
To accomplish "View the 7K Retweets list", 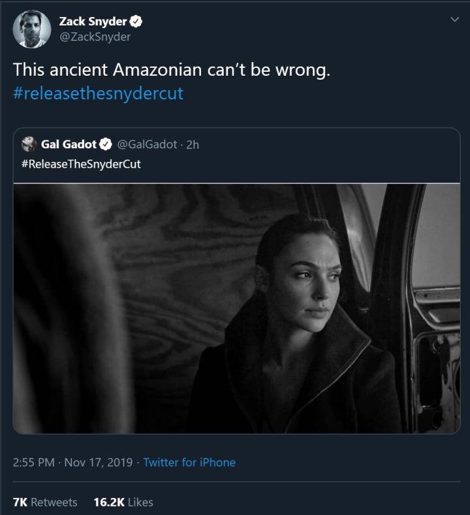I will coord(45,502).
